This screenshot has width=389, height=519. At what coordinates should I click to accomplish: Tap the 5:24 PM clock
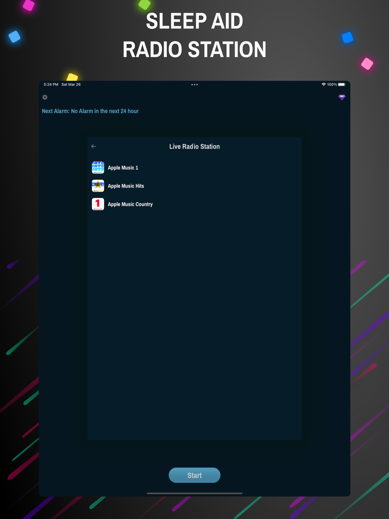[51, 84]
